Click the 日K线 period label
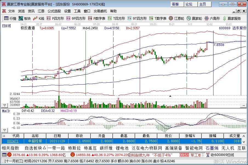248x165 pixels. click(7, 26)
